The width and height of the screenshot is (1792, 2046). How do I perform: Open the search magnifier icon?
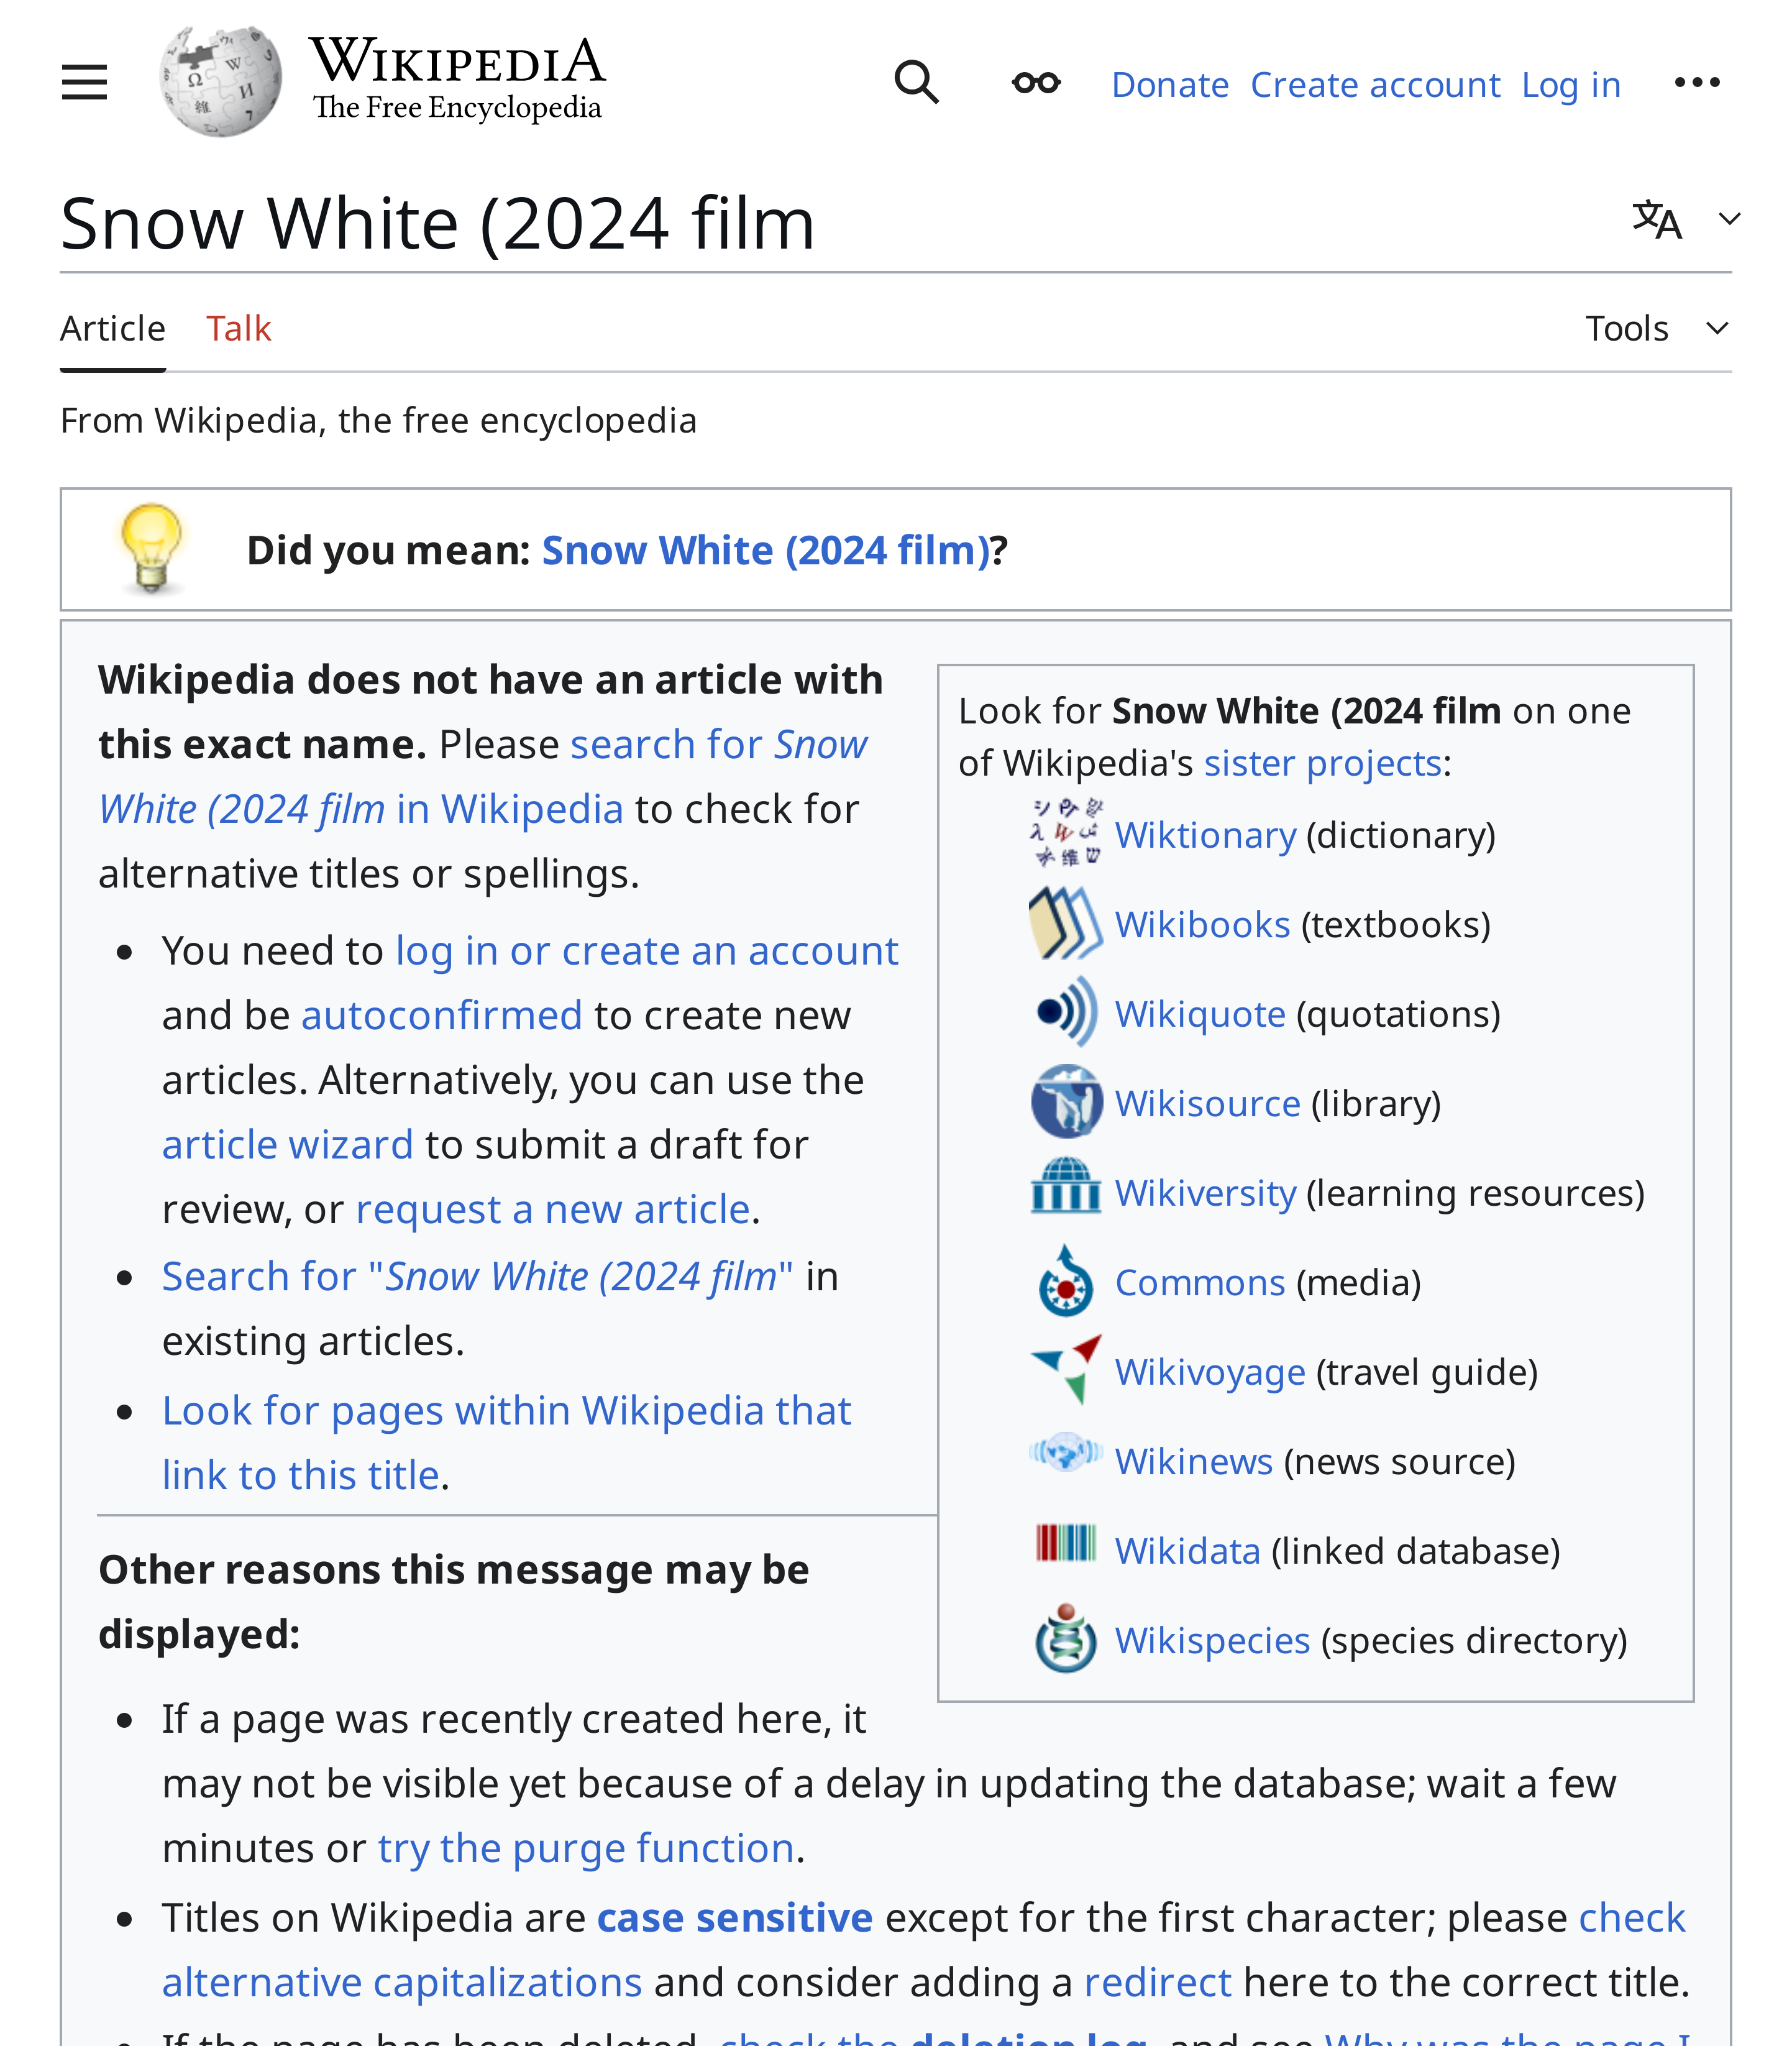click(x=915, y=83)
